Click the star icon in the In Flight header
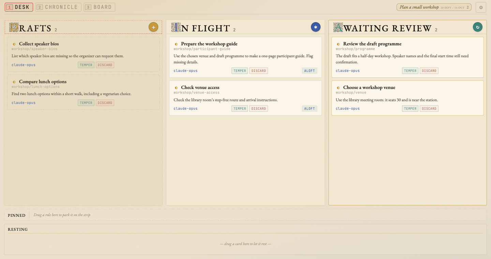The image size is (491, 259). pyautogui.click(x=316, y=27)
